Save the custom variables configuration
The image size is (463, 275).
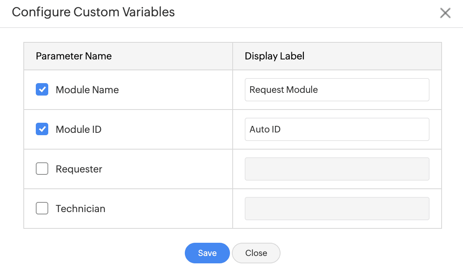207,253
